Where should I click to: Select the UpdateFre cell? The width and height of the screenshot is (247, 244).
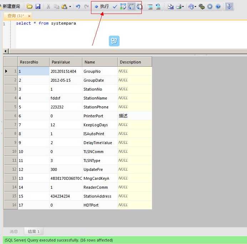coord(100,169)
